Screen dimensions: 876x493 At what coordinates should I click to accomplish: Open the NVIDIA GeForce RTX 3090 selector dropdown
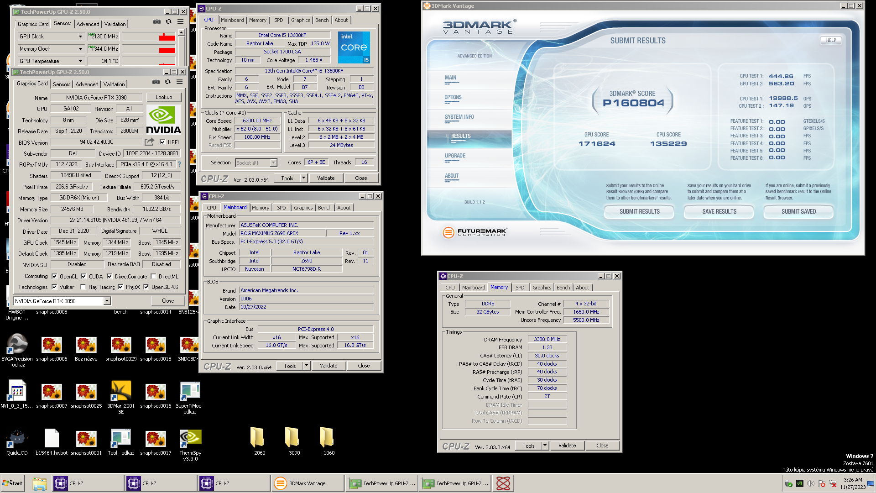[107, 301]
